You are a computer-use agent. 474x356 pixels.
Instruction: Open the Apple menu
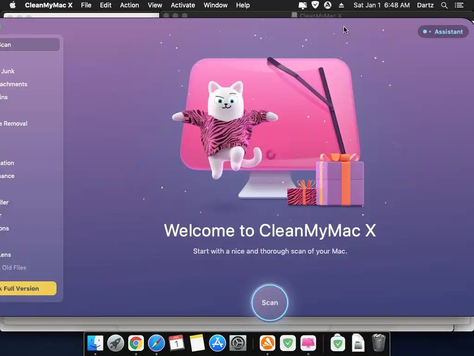point(12,5)
